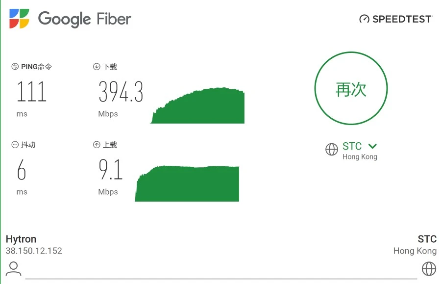Open the STC Hong Kong server selector
Image resolution: width=442 pixels, height=284 pixels.
[352, 147]
